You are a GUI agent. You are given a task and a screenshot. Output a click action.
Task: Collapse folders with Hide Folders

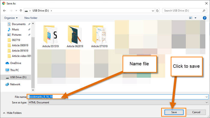(x=12, y=113)
